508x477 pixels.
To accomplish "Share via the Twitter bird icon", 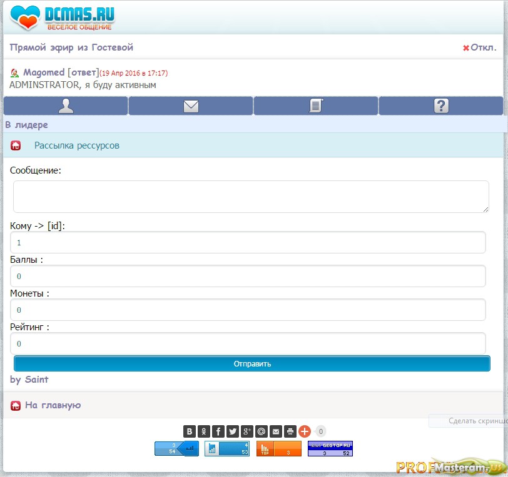I will pyautogui.click(x=233, y=431).
